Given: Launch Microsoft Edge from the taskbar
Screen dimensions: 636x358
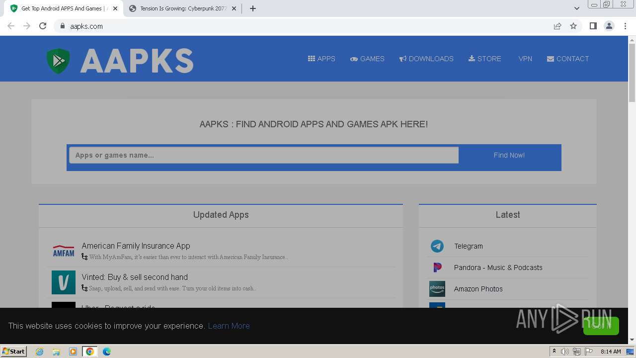Looking at the screenshot, I should [107, 352].
